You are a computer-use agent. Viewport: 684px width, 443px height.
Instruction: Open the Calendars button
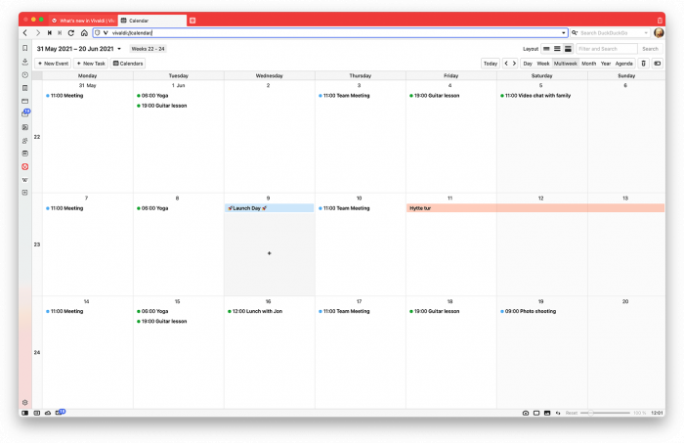pyautogui.click(x=128, y=64)
